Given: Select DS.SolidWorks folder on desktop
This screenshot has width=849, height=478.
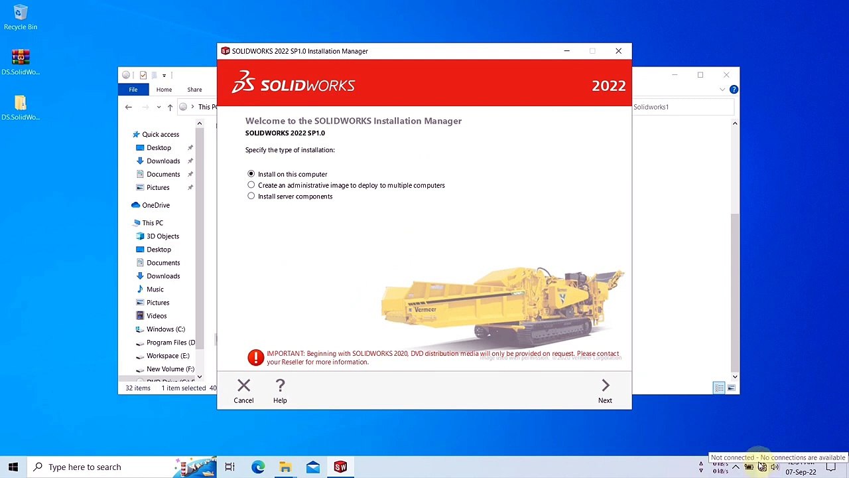Looking at the screenshot, I should pos(21,108).
